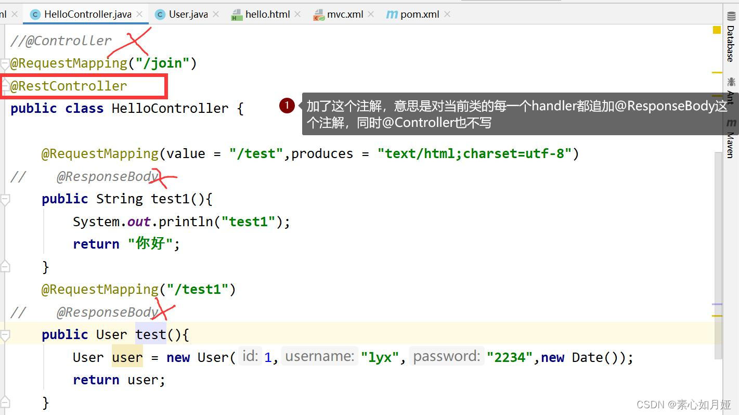This screenshot has width=739, height=415.
Task: Close the mvc.xml tab
Action: tap(371, 15)
